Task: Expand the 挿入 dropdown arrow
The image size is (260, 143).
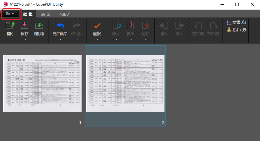Action: click(x=116, y=39)
